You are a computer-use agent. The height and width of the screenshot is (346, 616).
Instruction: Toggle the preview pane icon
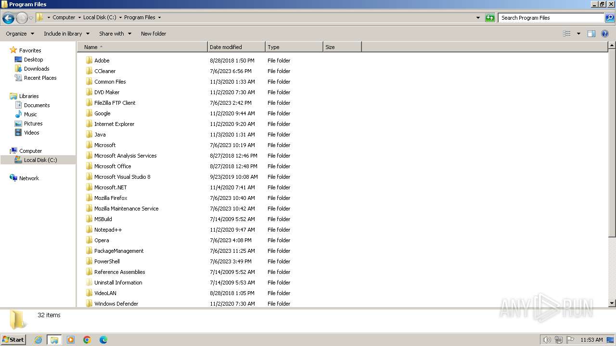pyautogui.click(x=591, y=34)
